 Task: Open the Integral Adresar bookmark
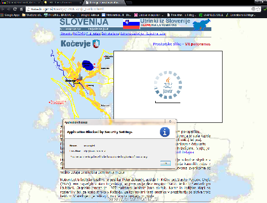88,15
